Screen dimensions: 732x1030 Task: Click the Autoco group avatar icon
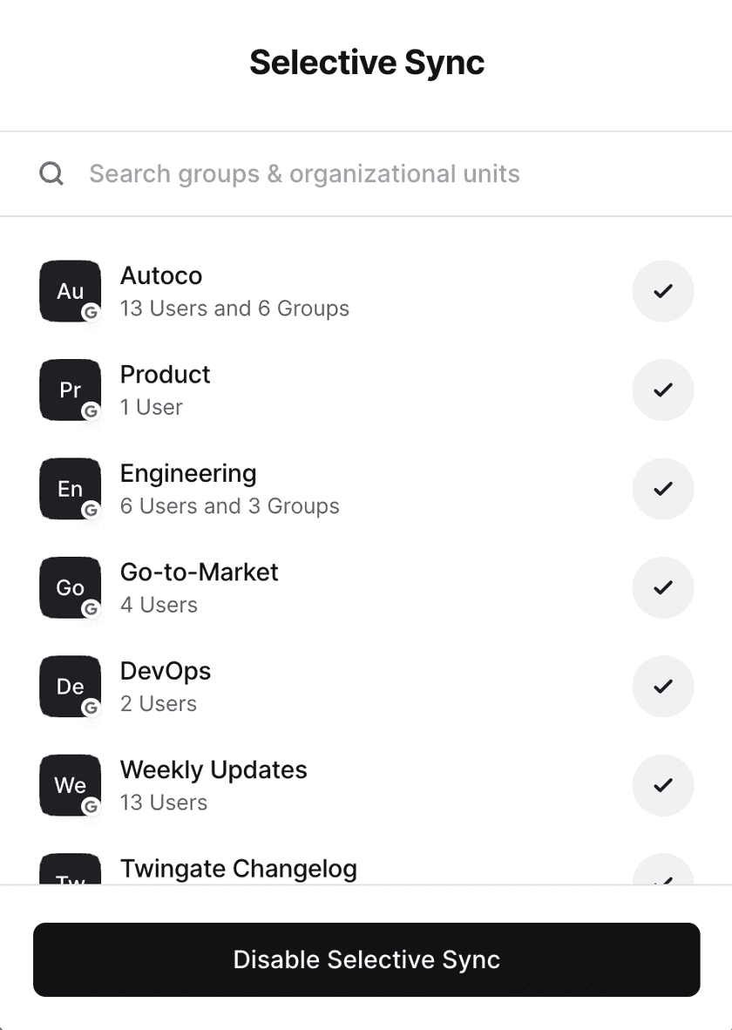click(x=70, y=291)
